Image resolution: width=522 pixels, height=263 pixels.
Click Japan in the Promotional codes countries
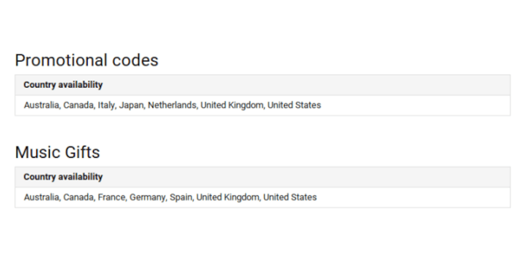[x=130, y=105]
